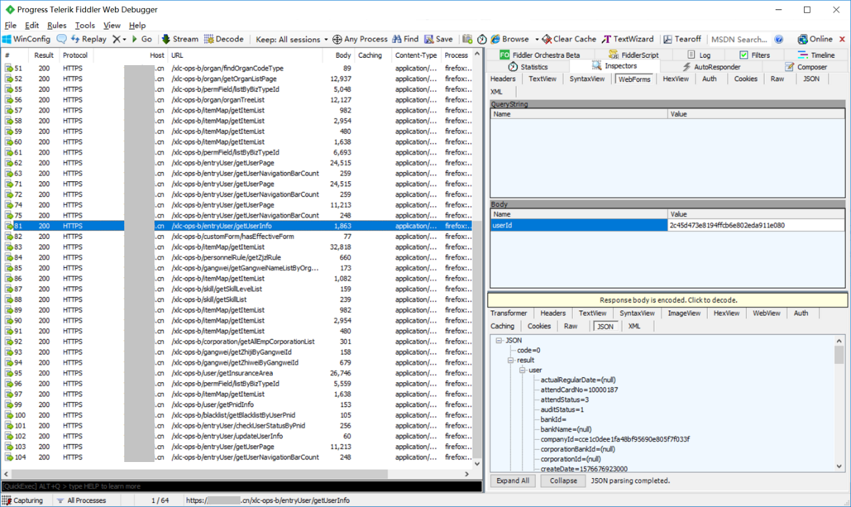This screenshot has width=851, height=507.
Task: Click into the MSDN Search field
Action: (739, 39)
